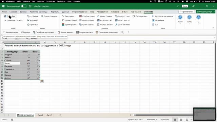The width and height of the screenshot is (217, 122).
Task: Collapse the ribbon with chevron
Action: pos(213,28)
